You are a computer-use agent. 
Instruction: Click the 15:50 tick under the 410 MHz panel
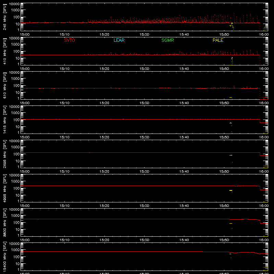[x=224, y=69]
